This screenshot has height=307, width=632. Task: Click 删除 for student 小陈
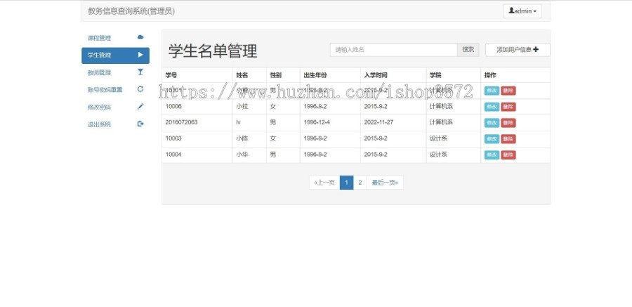(x=508, y=139)
